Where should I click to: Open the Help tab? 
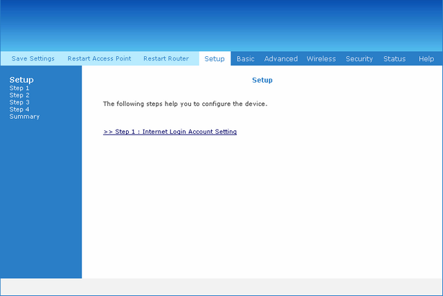coord(426,59)
